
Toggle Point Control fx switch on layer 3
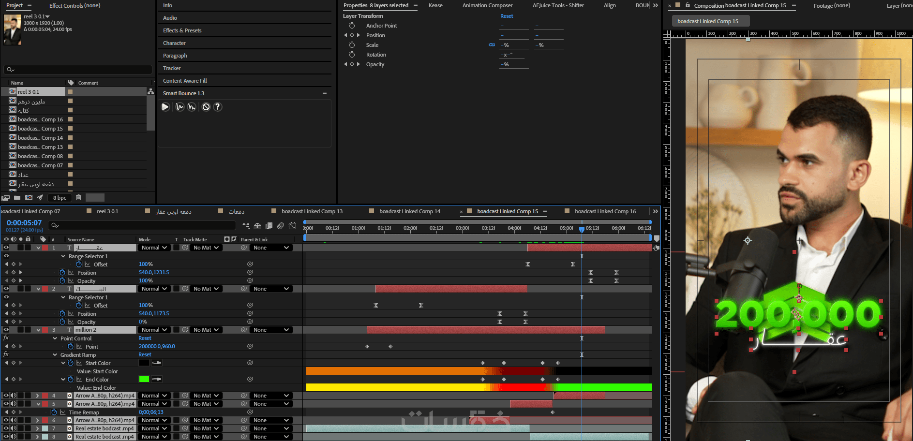[6, 338]
